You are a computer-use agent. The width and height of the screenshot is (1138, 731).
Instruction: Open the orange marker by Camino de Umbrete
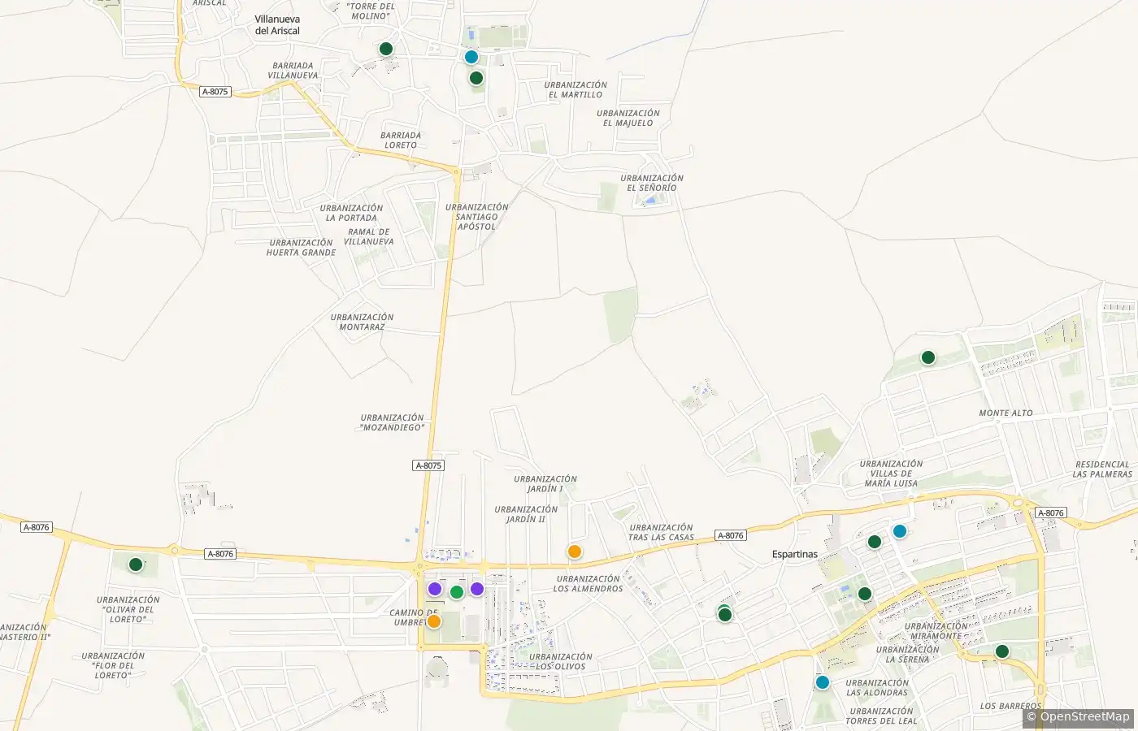pyautogui.click(x=434, y=621)
